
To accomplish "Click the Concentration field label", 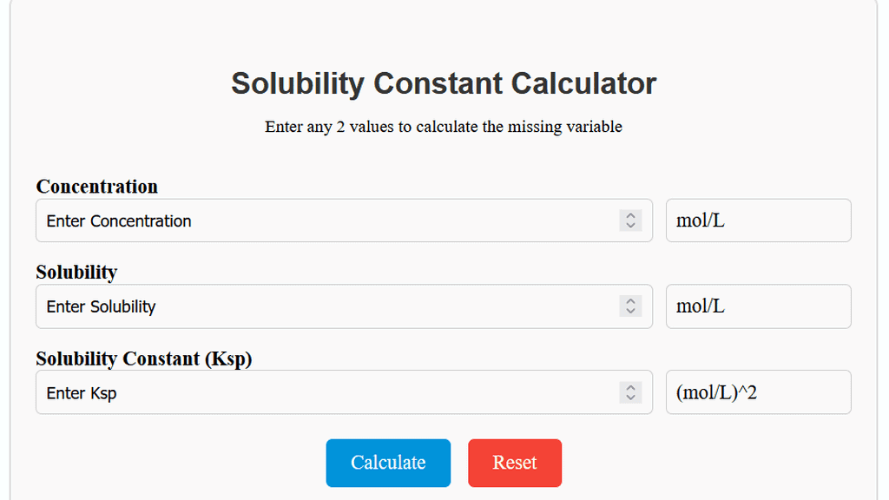I will click(x=96, y=187).
